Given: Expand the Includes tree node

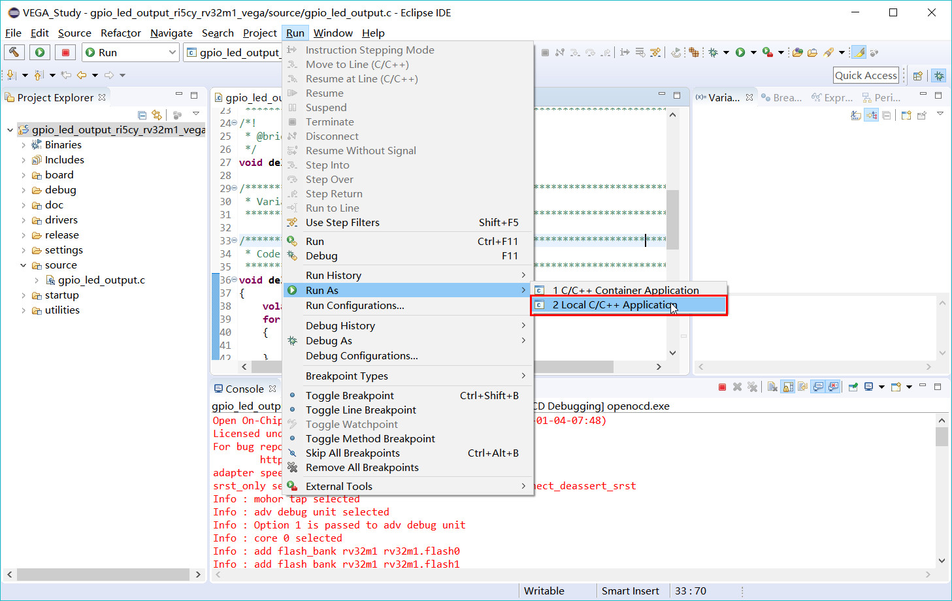Looking at the screenshot, I should pyautogui.click(x=24, y=160).
